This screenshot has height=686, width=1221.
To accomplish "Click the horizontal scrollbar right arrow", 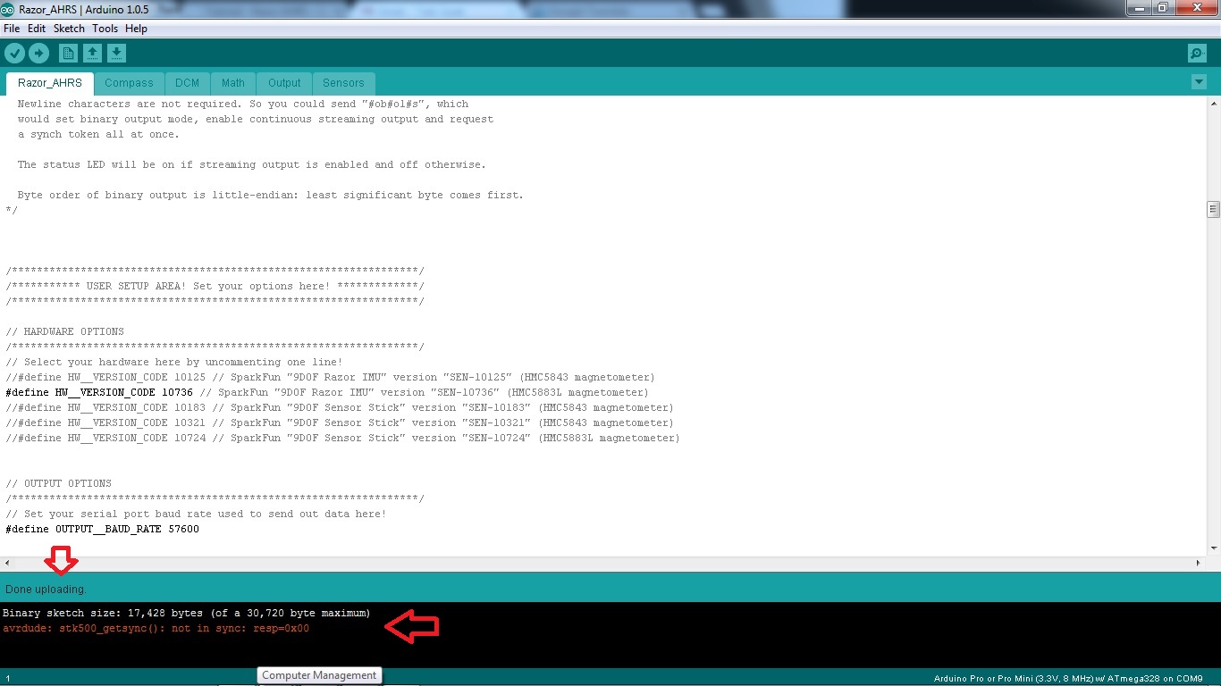I will coord(1199,563).
